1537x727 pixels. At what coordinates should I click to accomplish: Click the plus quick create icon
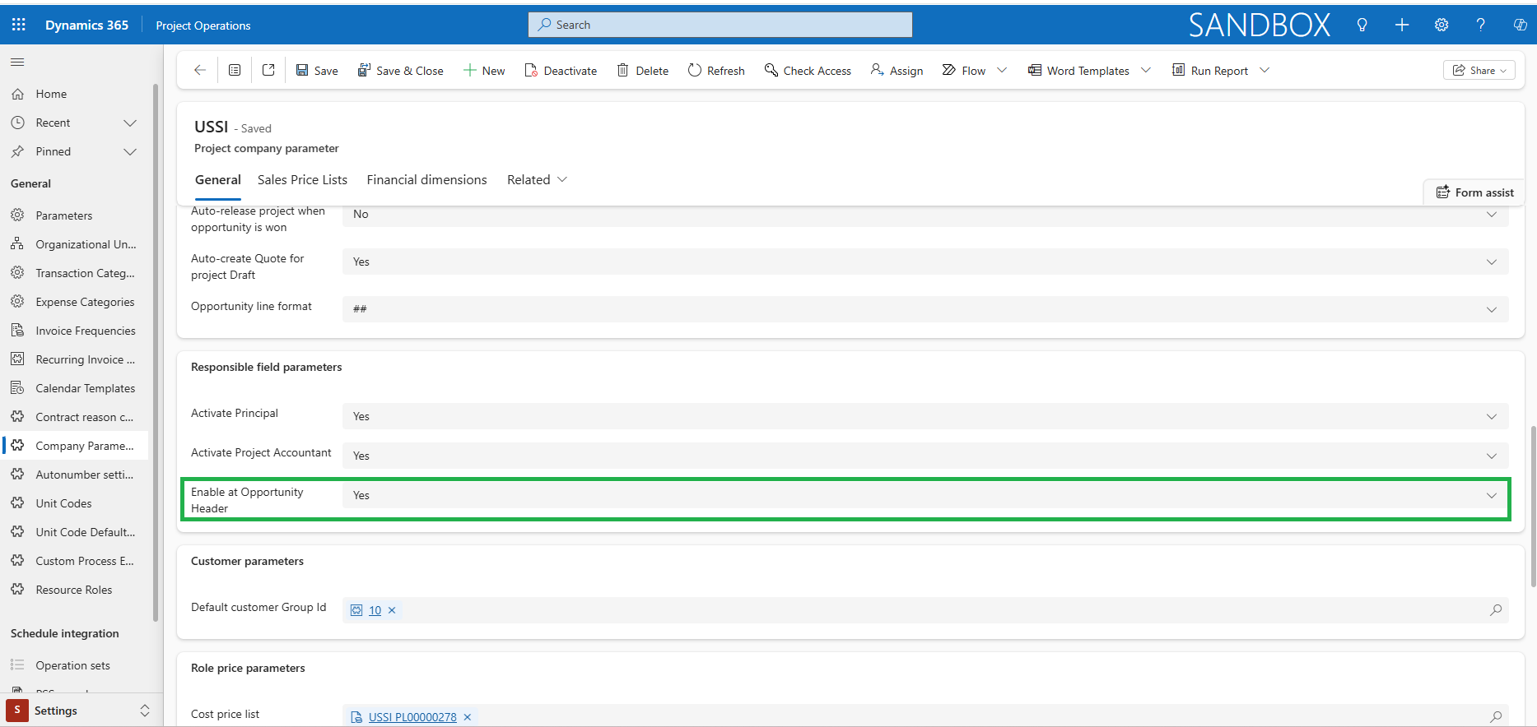[x=1402, y=25]
